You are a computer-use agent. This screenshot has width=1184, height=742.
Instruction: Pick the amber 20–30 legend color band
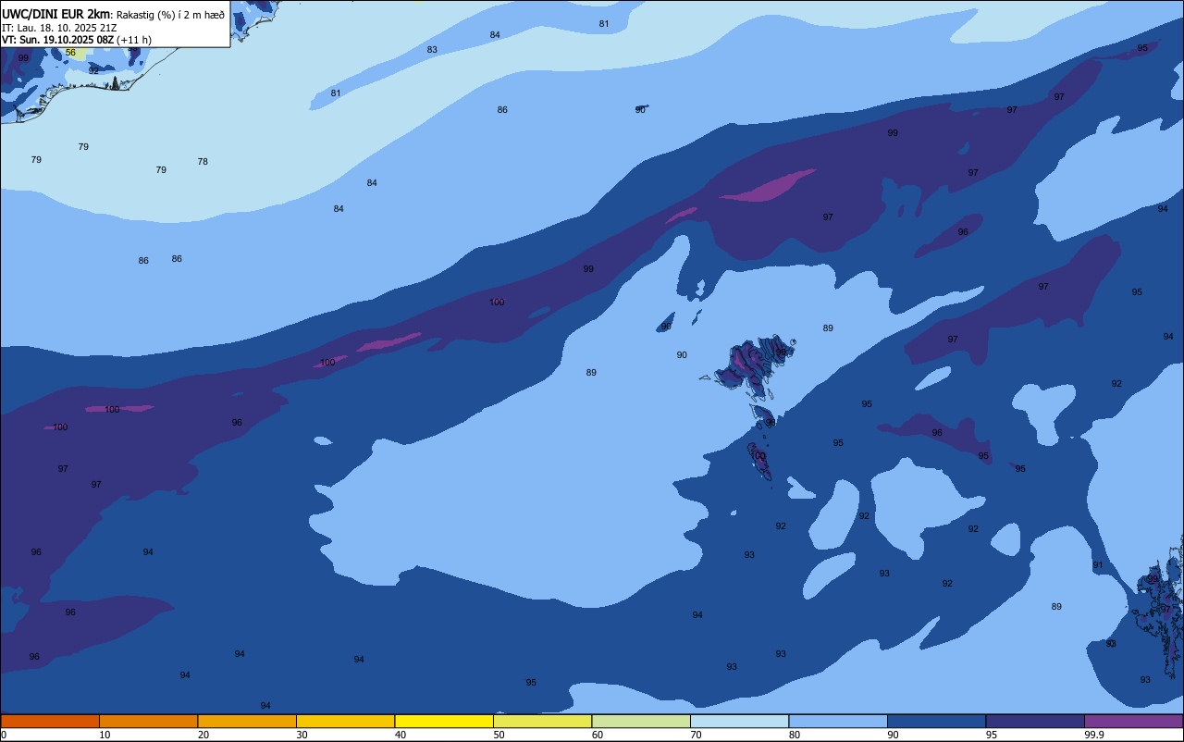(247, 721)
